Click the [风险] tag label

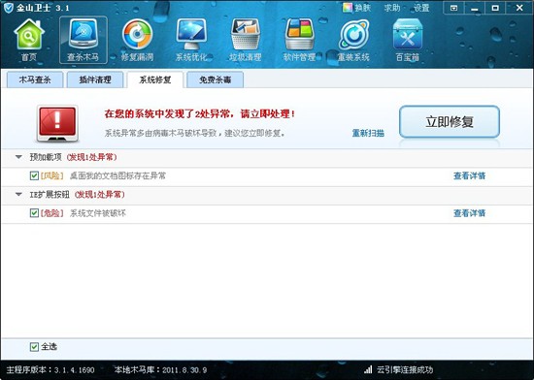coord(52,175)
